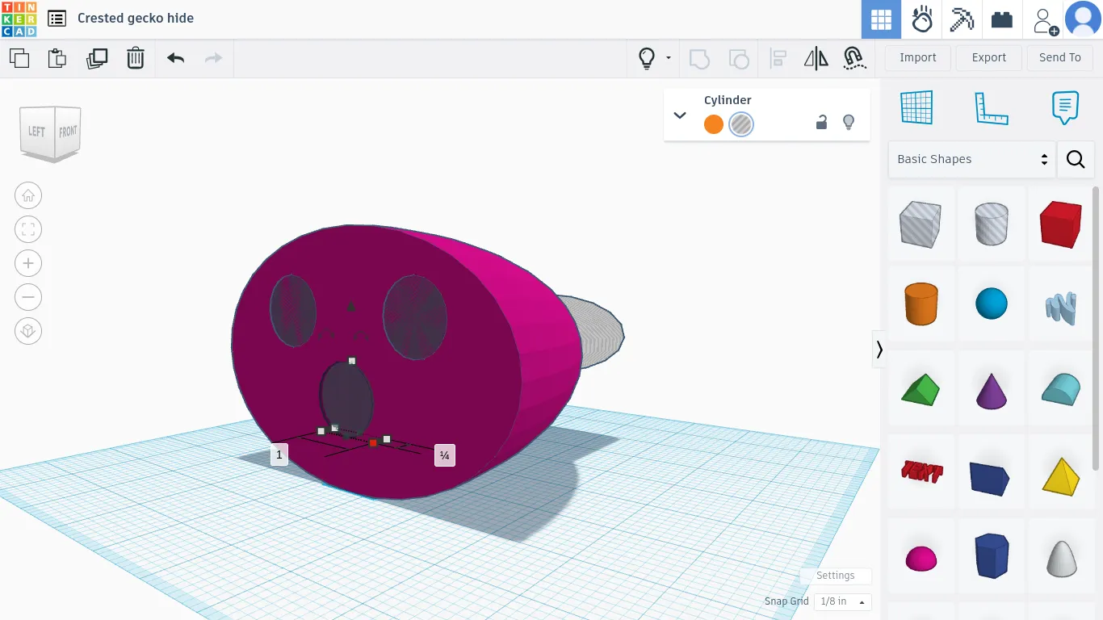
Task: Switch to Bricks view icon
Action: point(1002,19)
